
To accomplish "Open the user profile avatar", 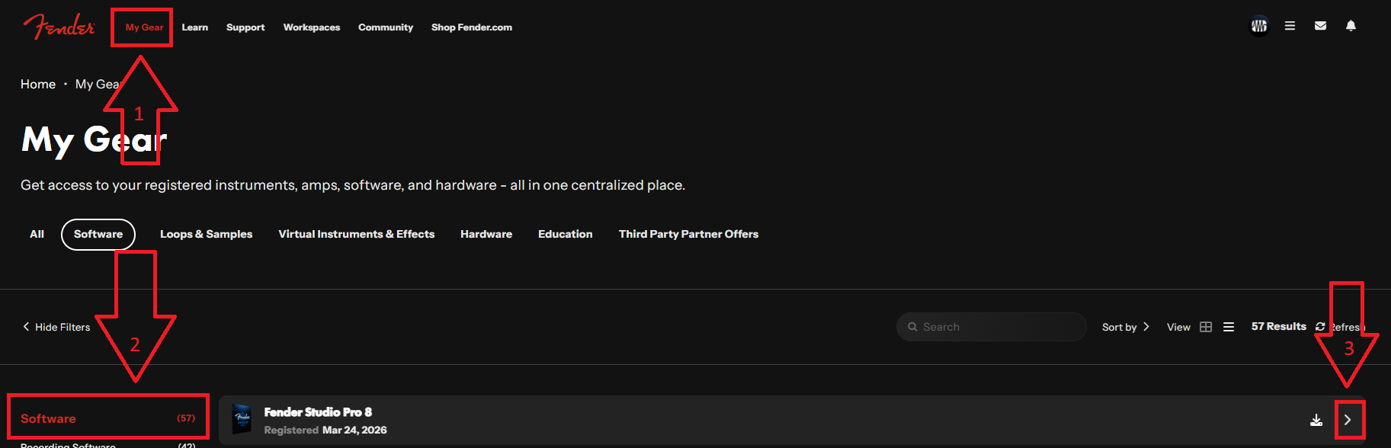I will pyautogui.click(x=1259, y=26).
